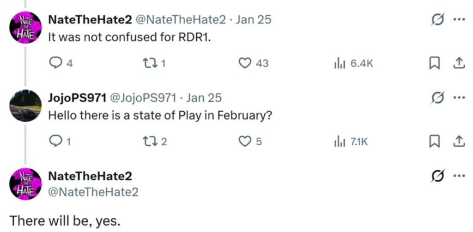The width and height of the screenshot is (473, 232).
Task: Open more options on JojoPS971's tweet
Action: [459, 98]
